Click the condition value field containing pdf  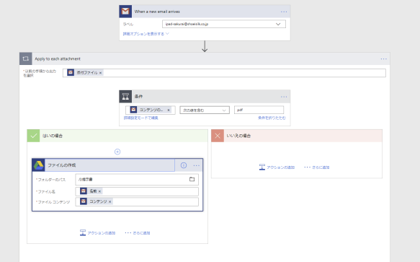[259, 110]
